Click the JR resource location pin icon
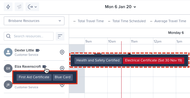190x98 pixels. click(62, 85)
